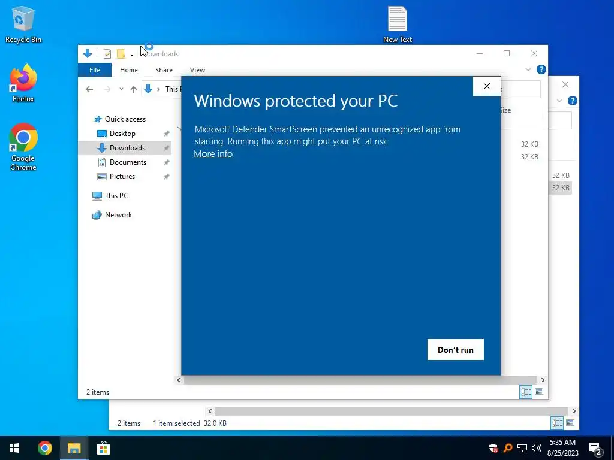
Task: Select Documents in navigation pane
Action: [128, 162]
